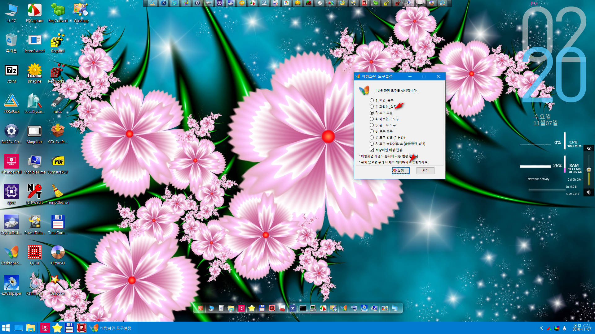Close the 바탕화면 도구설정 window
This screenshot has width=595, height=334.
click(438, 76)
